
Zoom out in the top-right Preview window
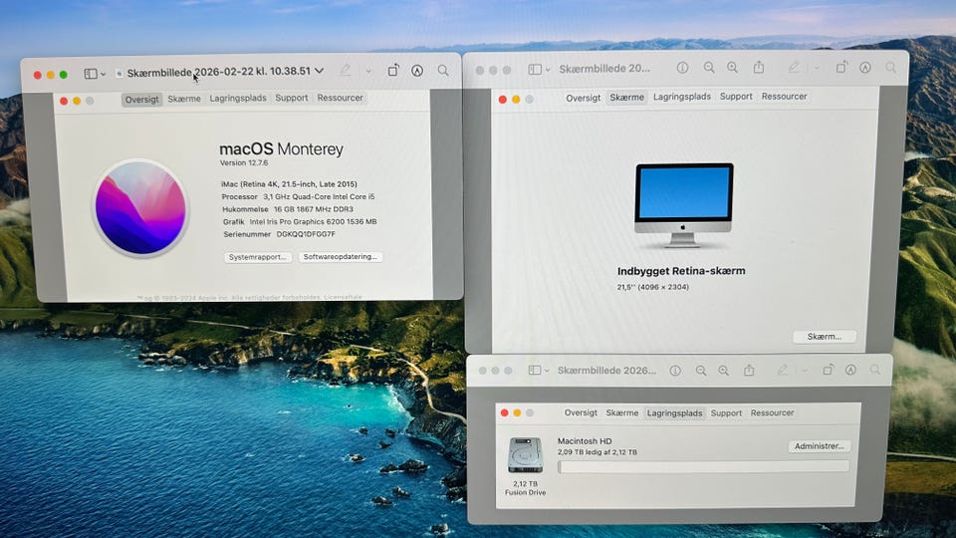[708, 68]
